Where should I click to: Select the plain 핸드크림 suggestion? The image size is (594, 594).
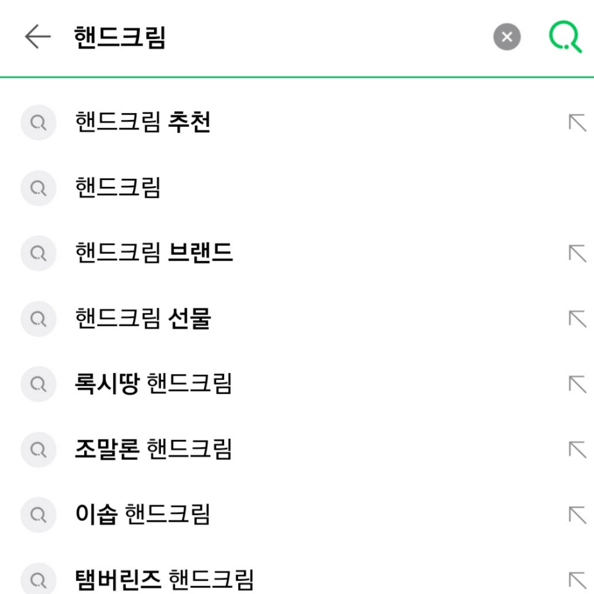(118, 188)
